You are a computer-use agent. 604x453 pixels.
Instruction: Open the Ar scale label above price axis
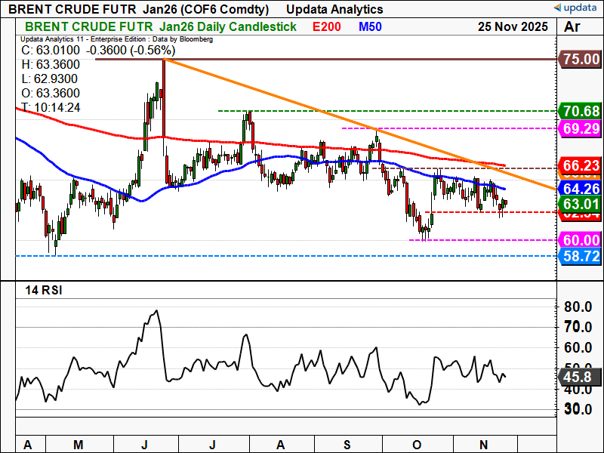[x=572, y=26]
